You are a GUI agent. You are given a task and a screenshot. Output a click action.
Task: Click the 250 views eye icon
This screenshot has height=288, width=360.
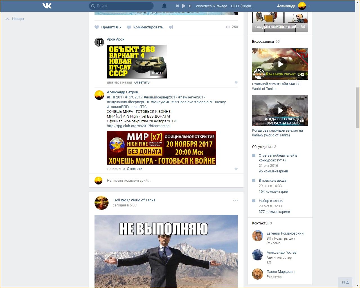228,27
